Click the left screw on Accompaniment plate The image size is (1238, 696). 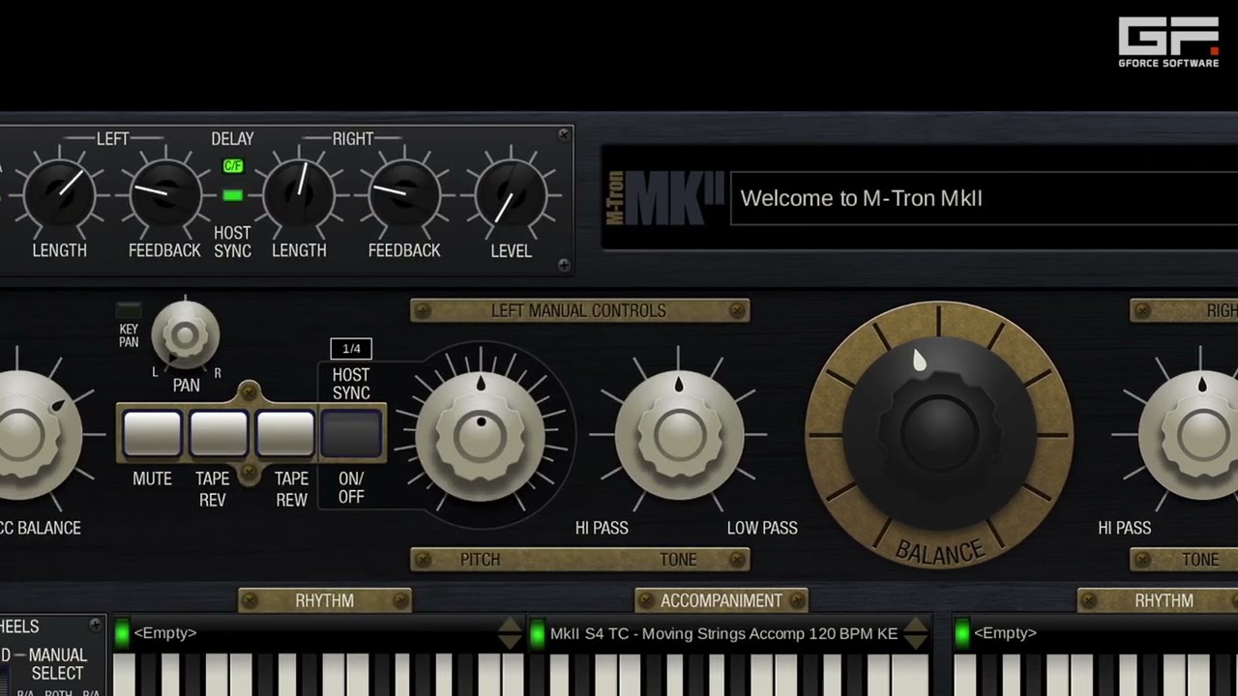pos(646,600)
